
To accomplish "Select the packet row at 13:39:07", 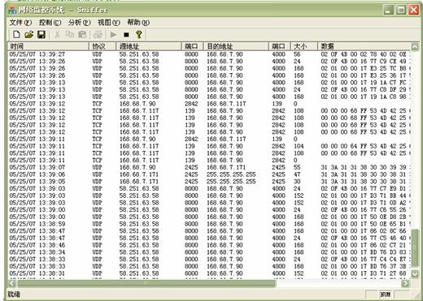I will coord(209,167).
